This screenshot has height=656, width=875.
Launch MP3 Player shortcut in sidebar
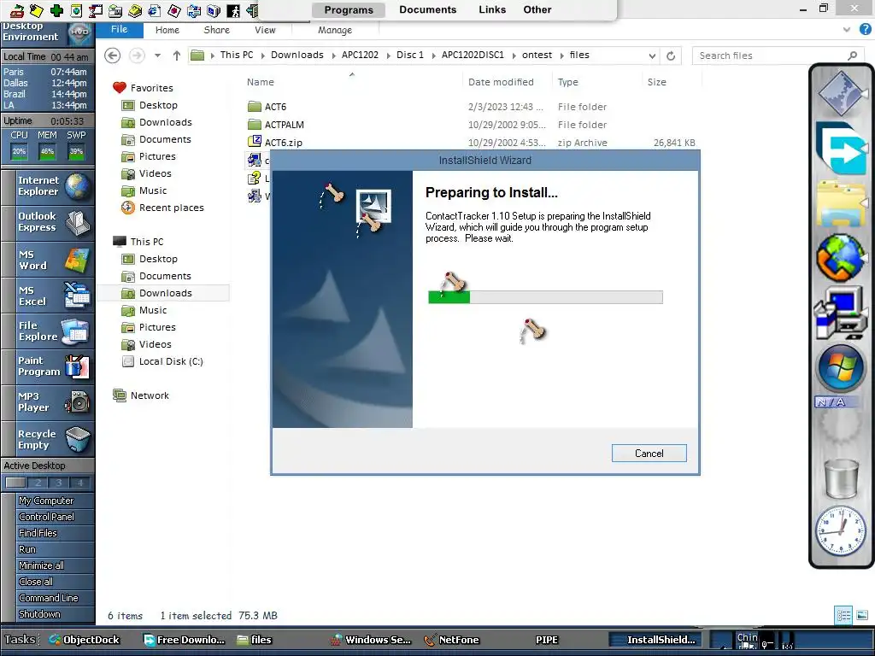pyautogui.click(x=48, y=402)
